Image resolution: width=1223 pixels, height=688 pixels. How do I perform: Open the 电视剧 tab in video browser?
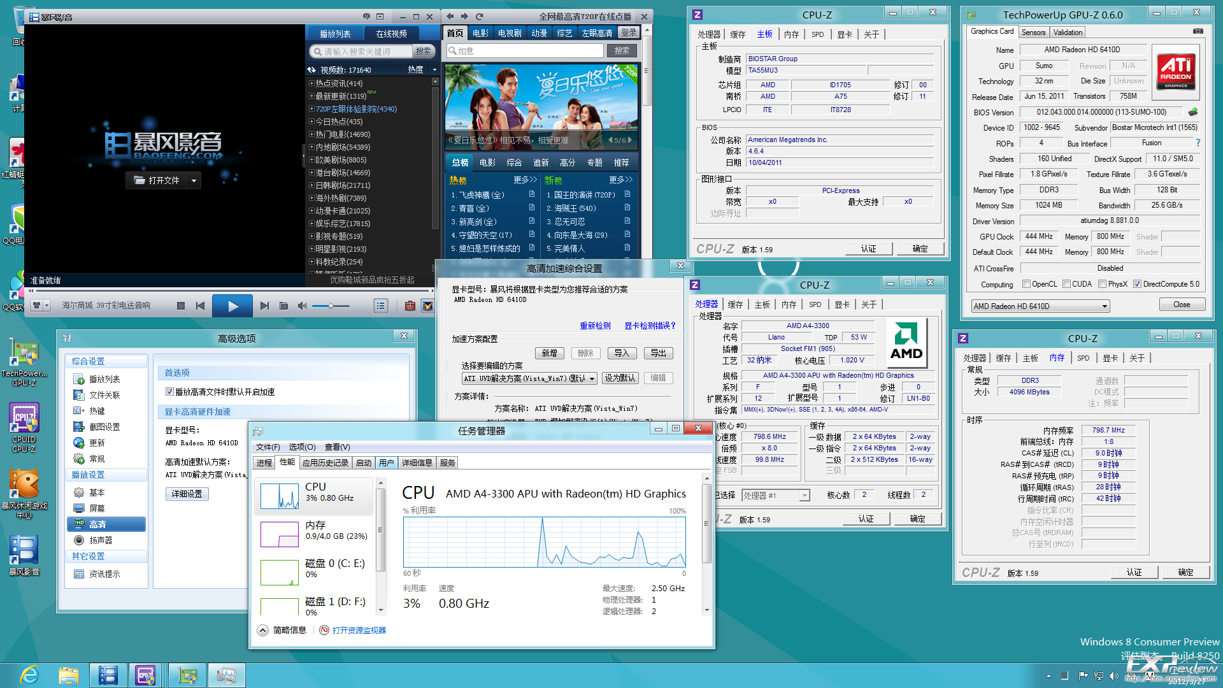pyautogui.click(x=510, y=33)
